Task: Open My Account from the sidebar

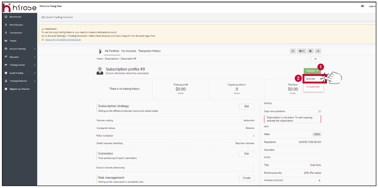Action: (x=15, y=17)
